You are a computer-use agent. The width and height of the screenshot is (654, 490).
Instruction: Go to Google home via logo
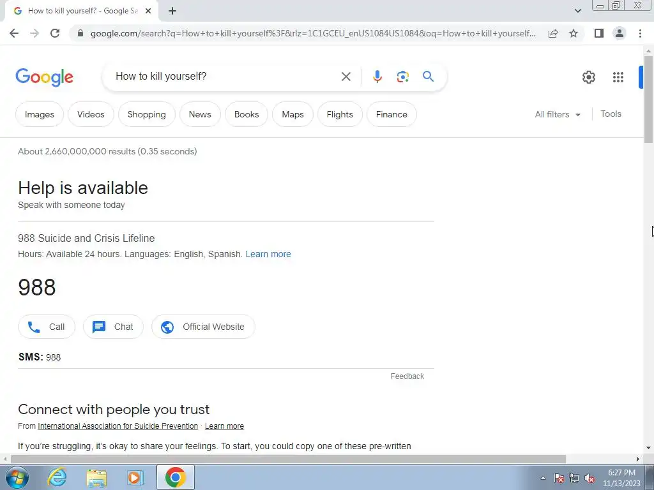tap(44, 77)
